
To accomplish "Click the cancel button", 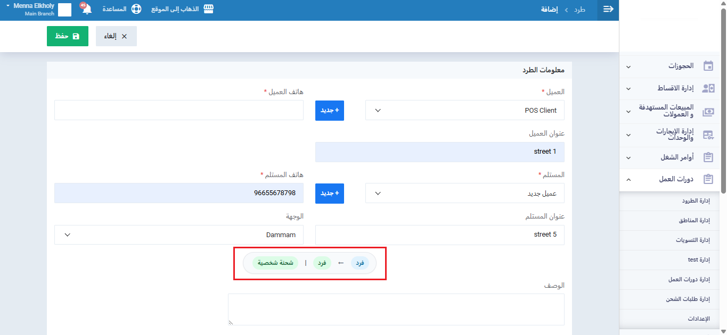I will pyautogui.click(x=116, y=36).
